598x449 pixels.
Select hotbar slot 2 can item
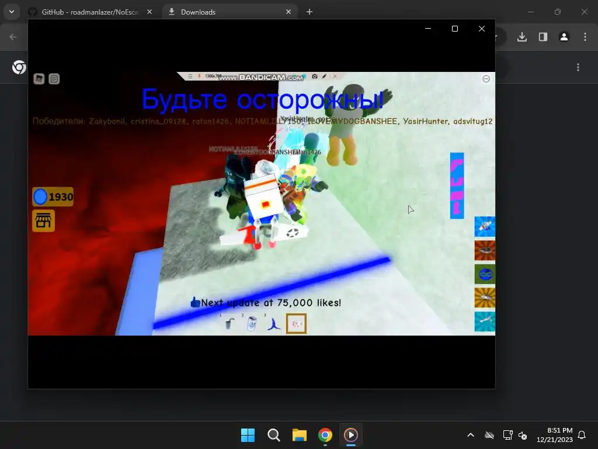click(x=251, y=323)
